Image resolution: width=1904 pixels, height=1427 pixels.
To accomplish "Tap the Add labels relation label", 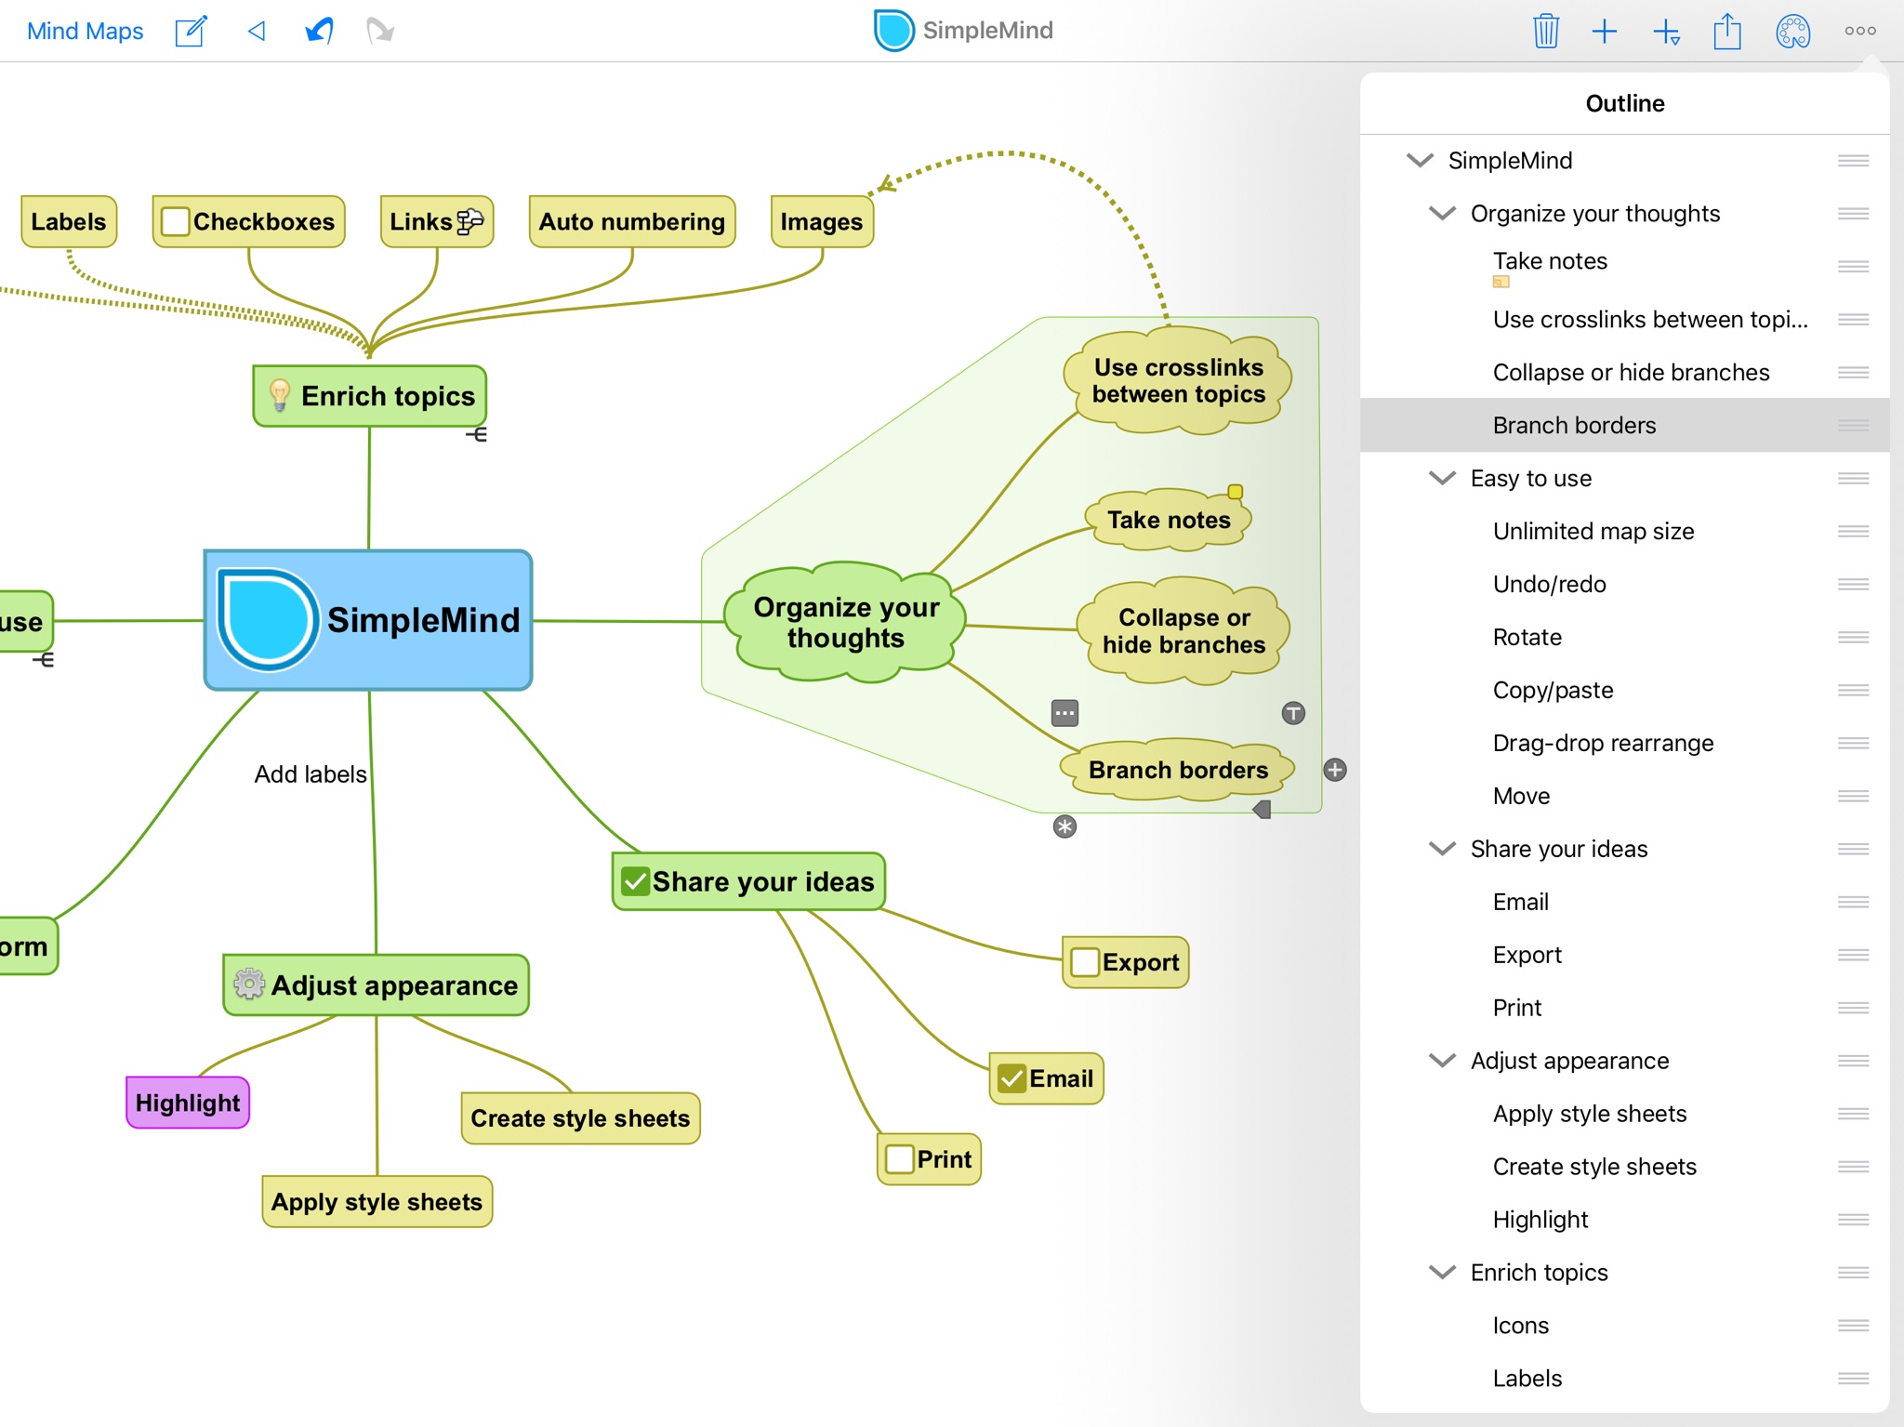I will point(311,773).
